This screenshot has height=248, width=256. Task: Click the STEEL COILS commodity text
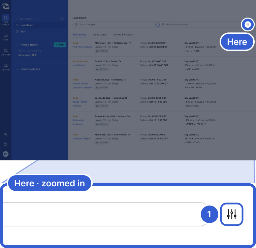click(x=193, y=143)
